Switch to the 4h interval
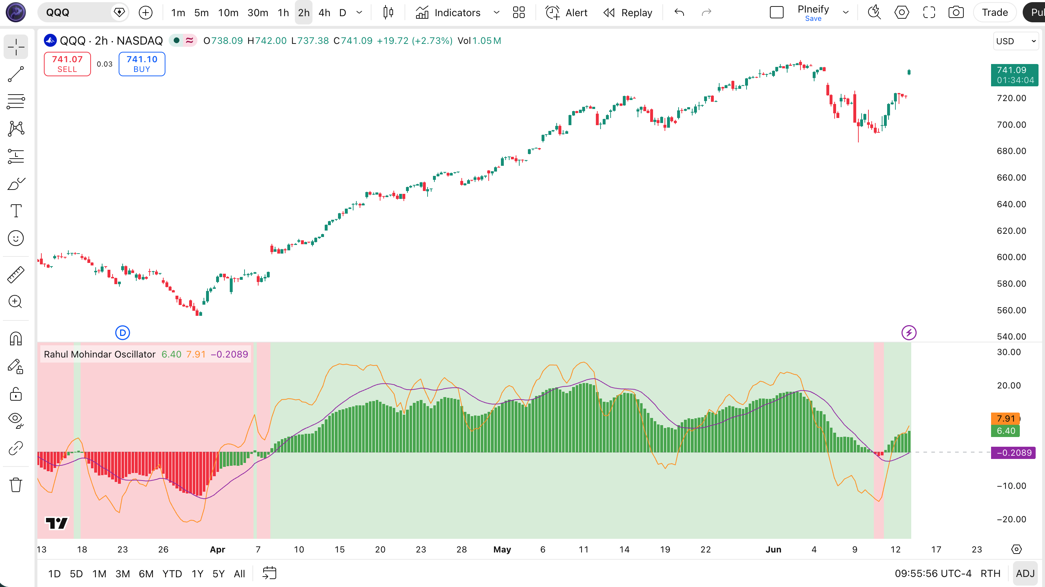1045x587 pixels. pos(324,13)
